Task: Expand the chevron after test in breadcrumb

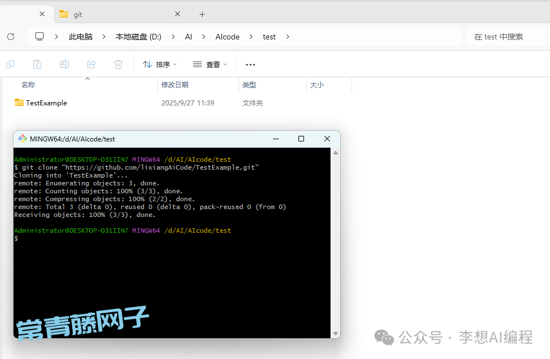Action: (x=288, y=37)
